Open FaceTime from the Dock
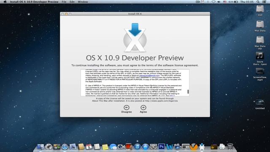The image size is (270, 152). (x=121, y=147)
